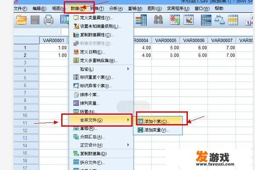This screenshot has width=255, height=170.
Task: Open the Transform (转换) menu
Action: [x=97, y=8]
